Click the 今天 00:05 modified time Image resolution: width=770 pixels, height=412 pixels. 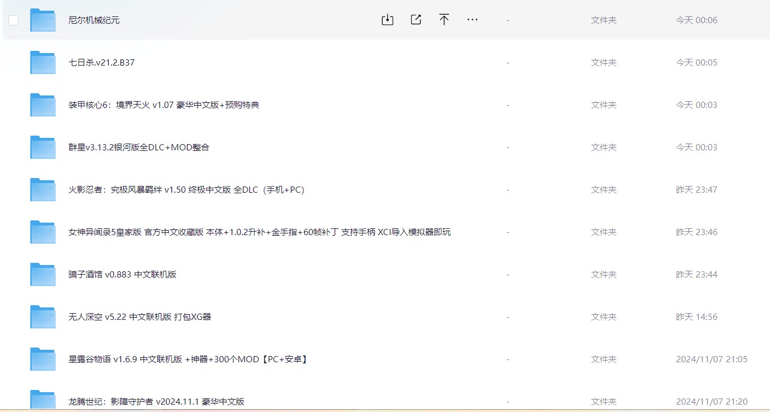pyautogui.click(x=696, y=63)
